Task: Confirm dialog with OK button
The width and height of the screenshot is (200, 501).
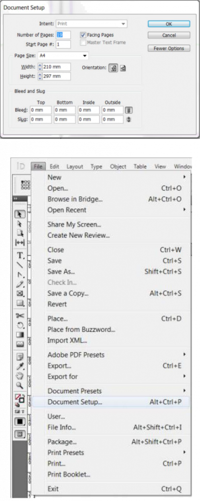Action: pos(169,24)
